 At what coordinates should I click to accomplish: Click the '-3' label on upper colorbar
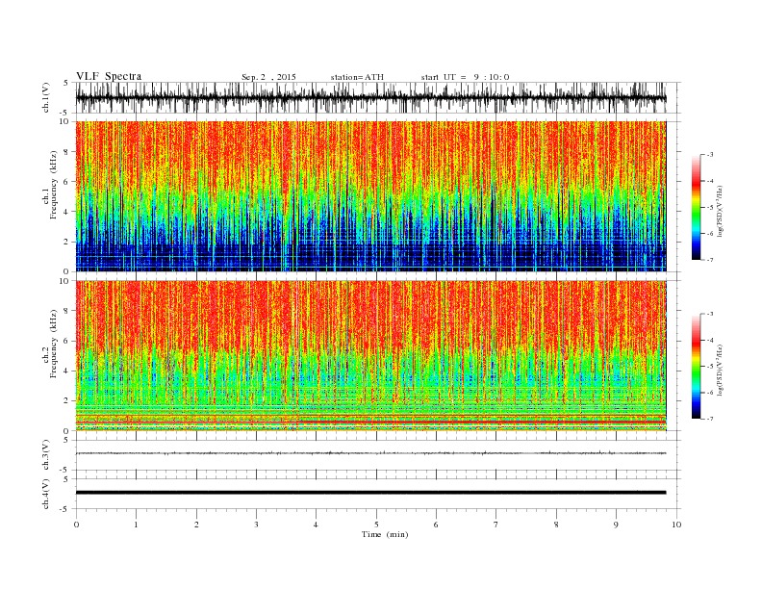click(x=710, y=155)
